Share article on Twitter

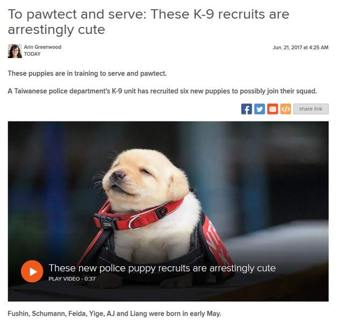point(260,109)
